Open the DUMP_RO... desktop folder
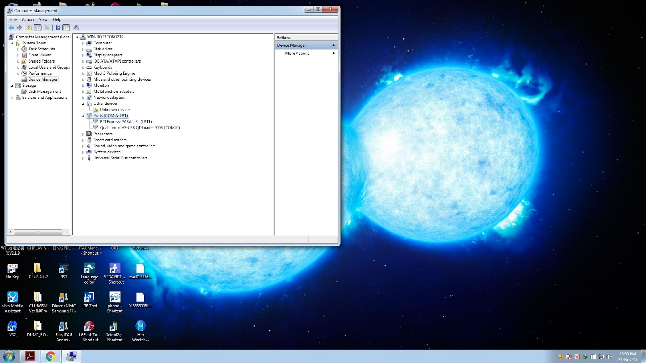Image resolution: width=646 pixels, height=363 pixels. tap(38, 329)
